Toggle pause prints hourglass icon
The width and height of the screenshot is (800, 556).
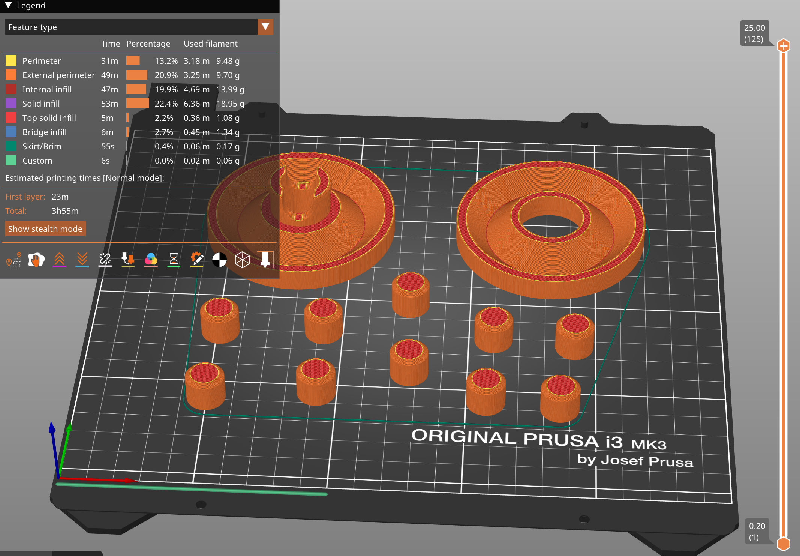[x=174, y=260]
